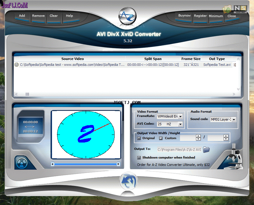Viewport: 254px width, 205px height.
Task: Clear the video list
Action: [x=54, y=16]
